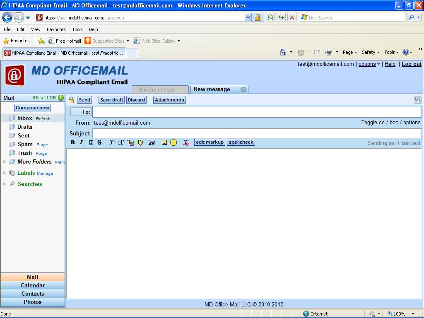
Task: Expand the Labels tree section
Action: [x=5, y=173]
